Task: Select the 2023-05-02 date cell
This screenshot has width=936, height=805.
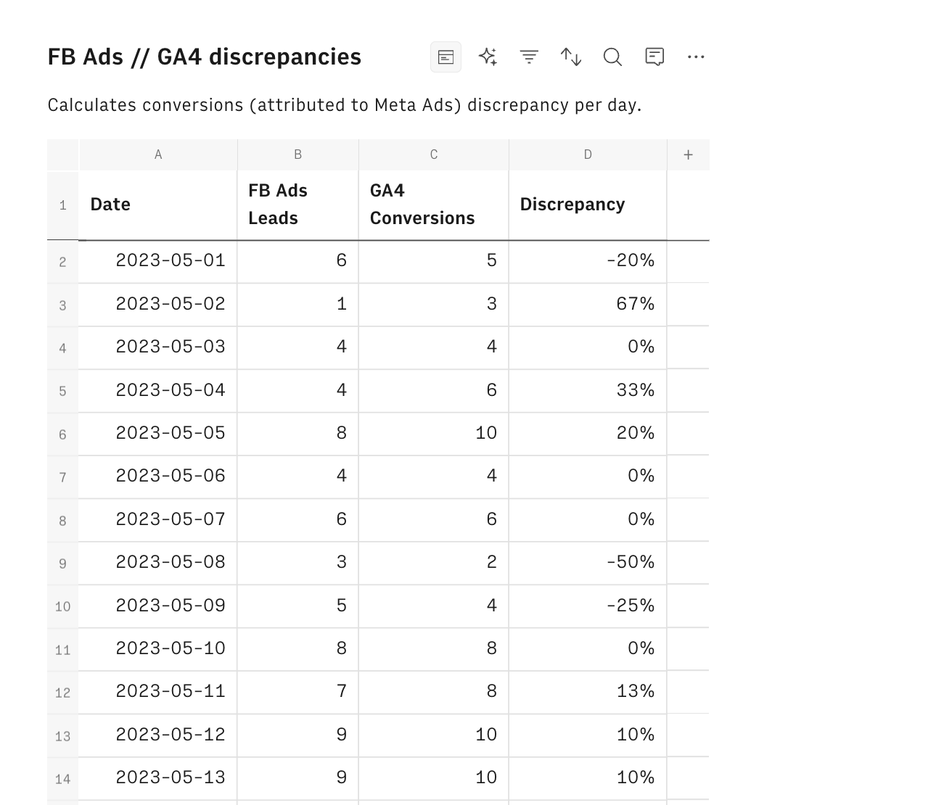Action: [x=158, y=305]
